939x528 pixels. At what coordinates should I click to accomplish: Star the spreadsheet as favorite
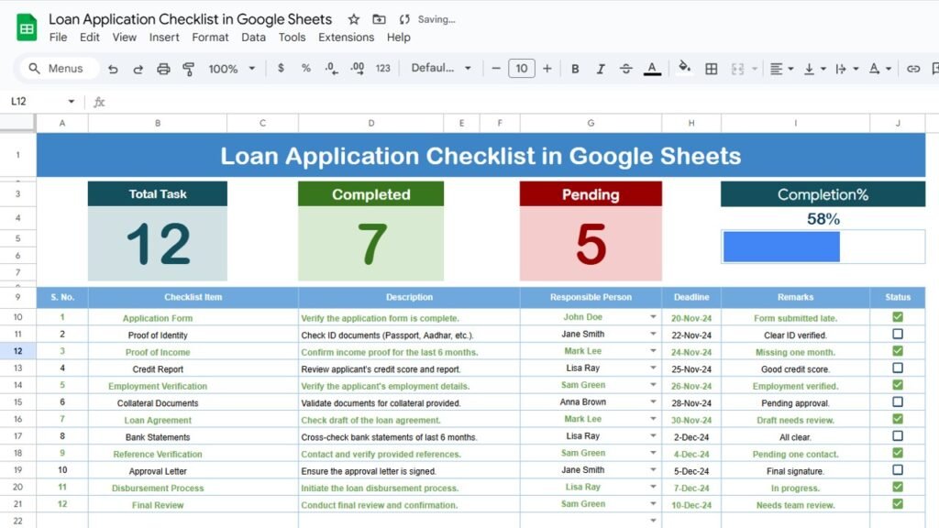[x=354, y=18]
